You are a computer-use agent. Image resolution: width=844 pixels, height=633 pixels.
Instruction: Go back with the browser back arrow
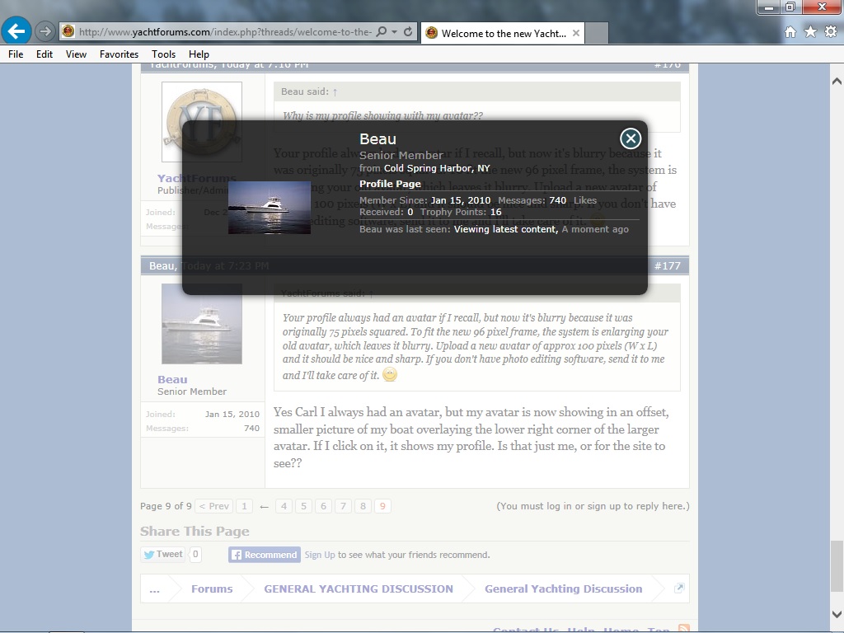click(x=16, y=31)
